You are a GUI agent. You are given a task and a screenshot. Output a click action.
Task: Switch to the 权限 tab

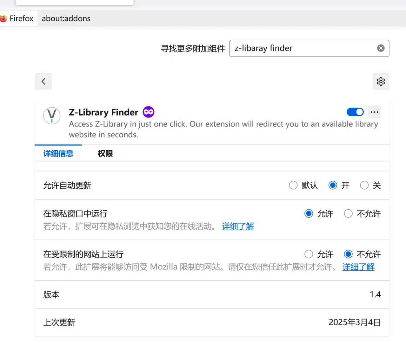click(105, 154)
